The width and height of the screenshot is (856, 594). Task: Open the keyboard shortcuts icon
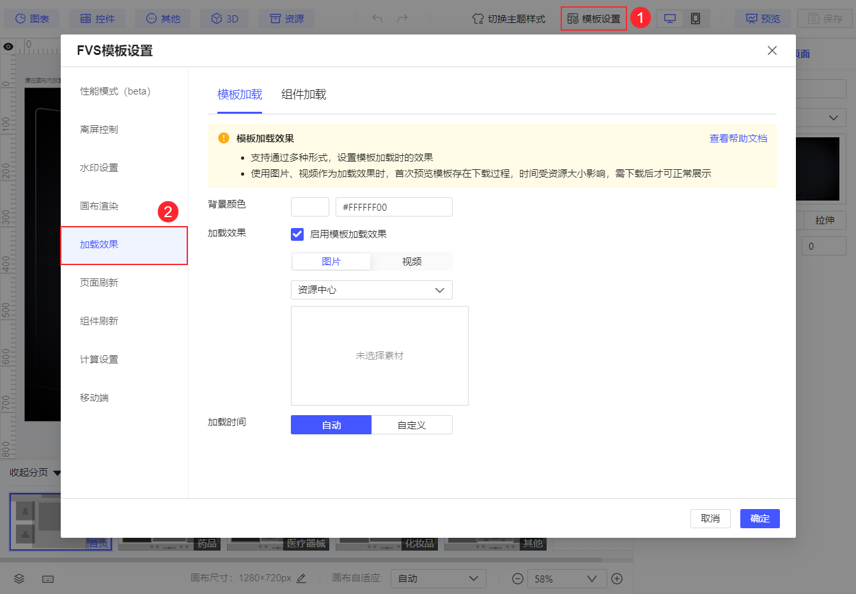pos(48,579)
